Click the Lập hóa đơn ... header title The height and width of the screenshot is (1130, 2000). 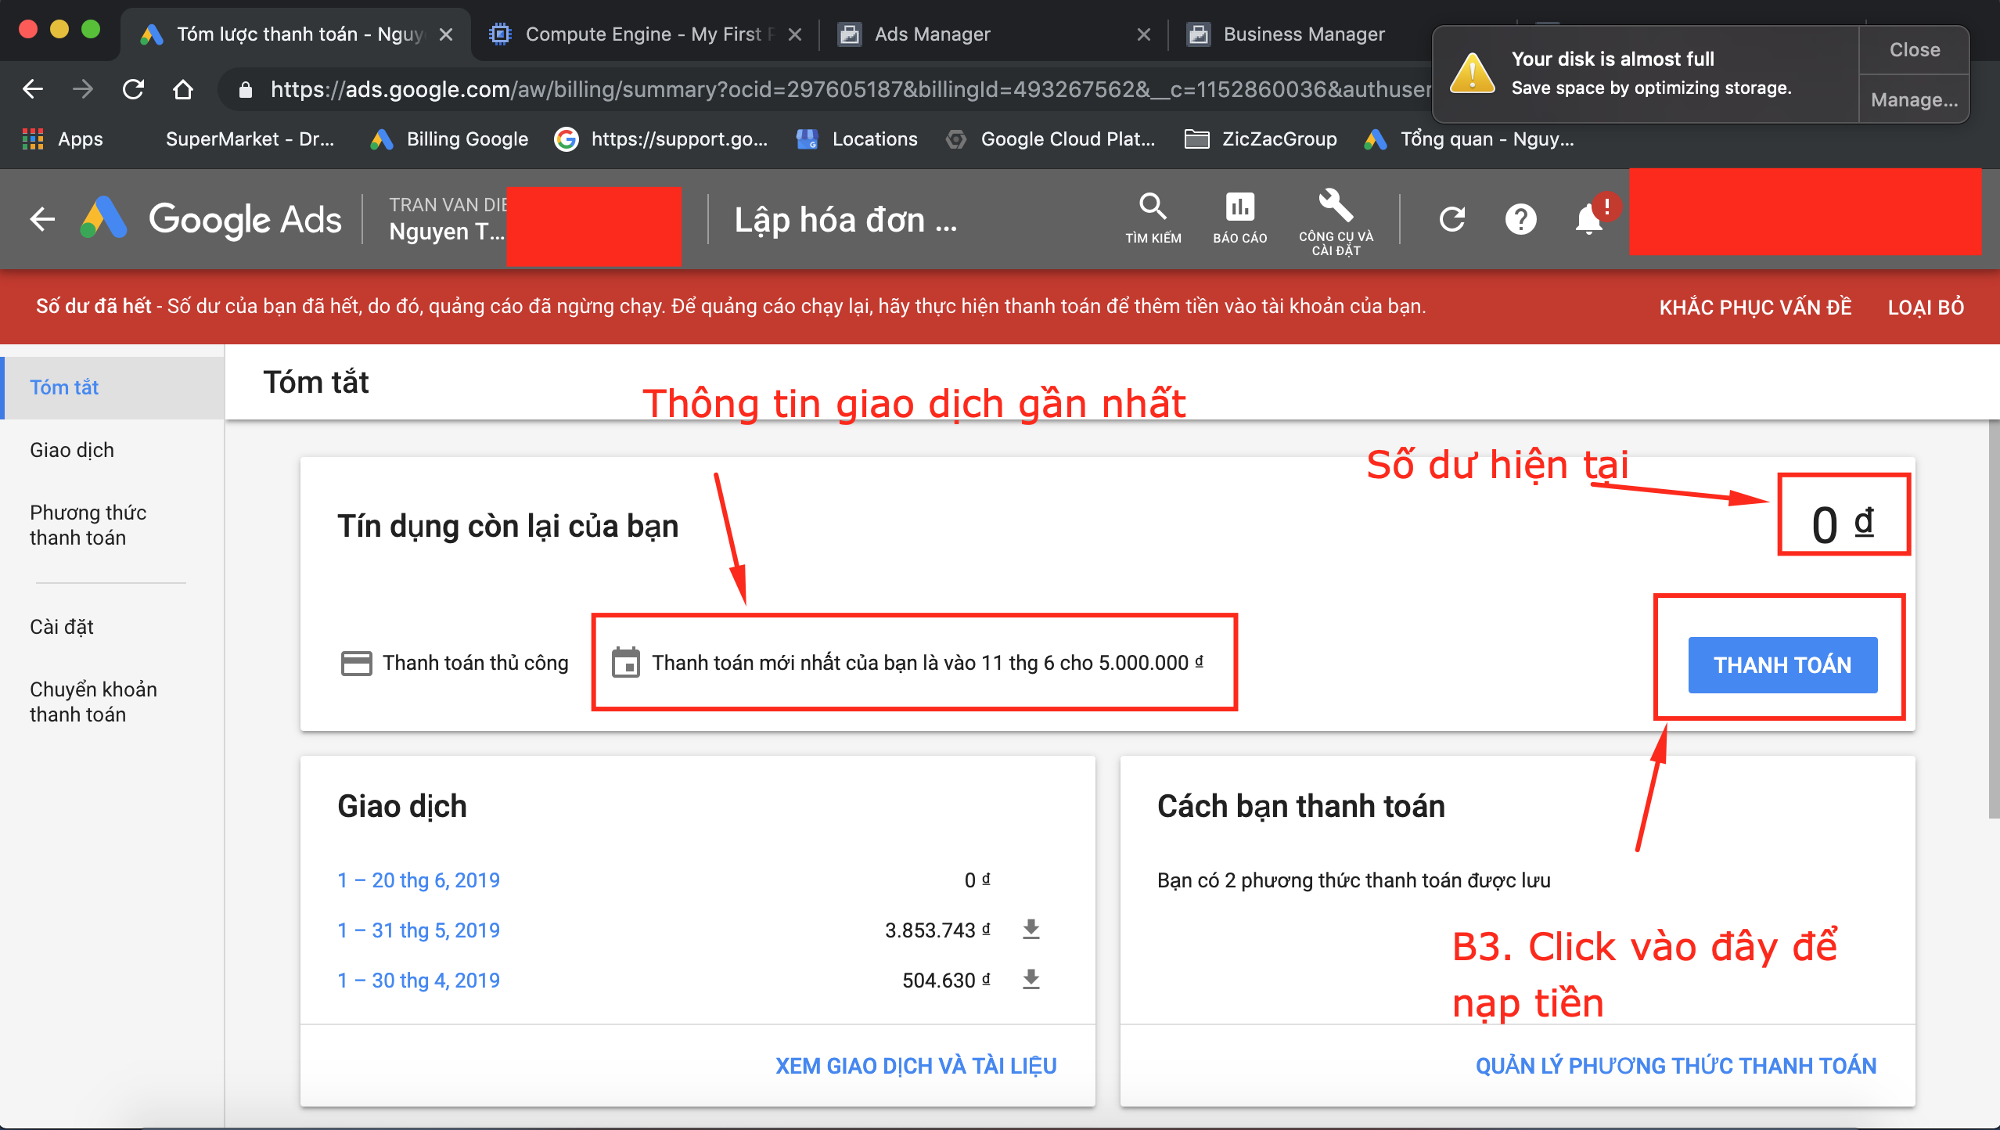845,220
